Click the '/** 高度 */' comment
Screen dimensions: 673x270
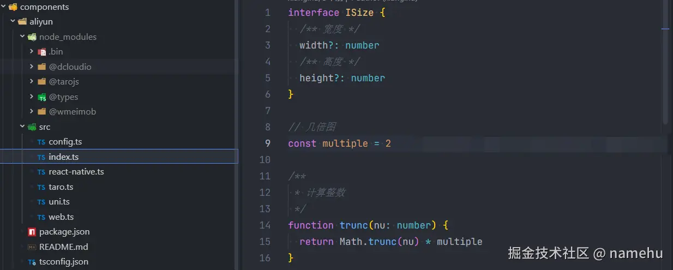coord(330,62)
